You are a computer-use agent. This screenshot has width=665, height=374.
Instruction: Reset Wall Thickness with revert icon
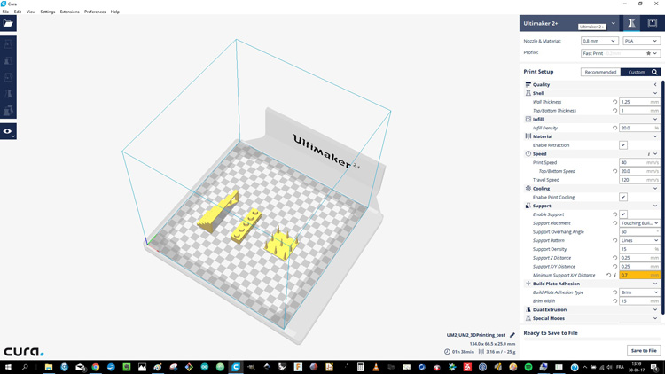pyautogui.click(x=614, y=102)
